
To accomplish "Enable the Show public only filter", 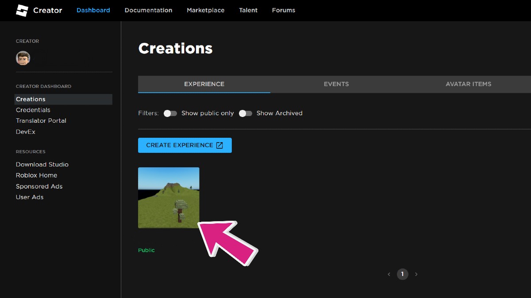I will coord(170,113).
